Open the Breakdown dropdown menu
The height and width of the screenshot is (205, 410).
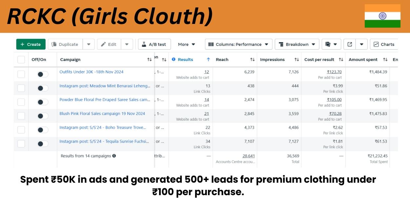(x=314, y=44)
